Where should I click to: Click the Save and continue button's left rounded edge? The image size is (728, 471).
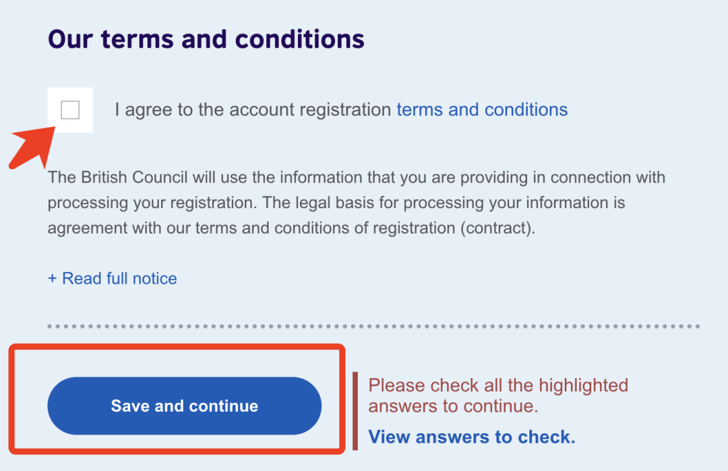61,406
